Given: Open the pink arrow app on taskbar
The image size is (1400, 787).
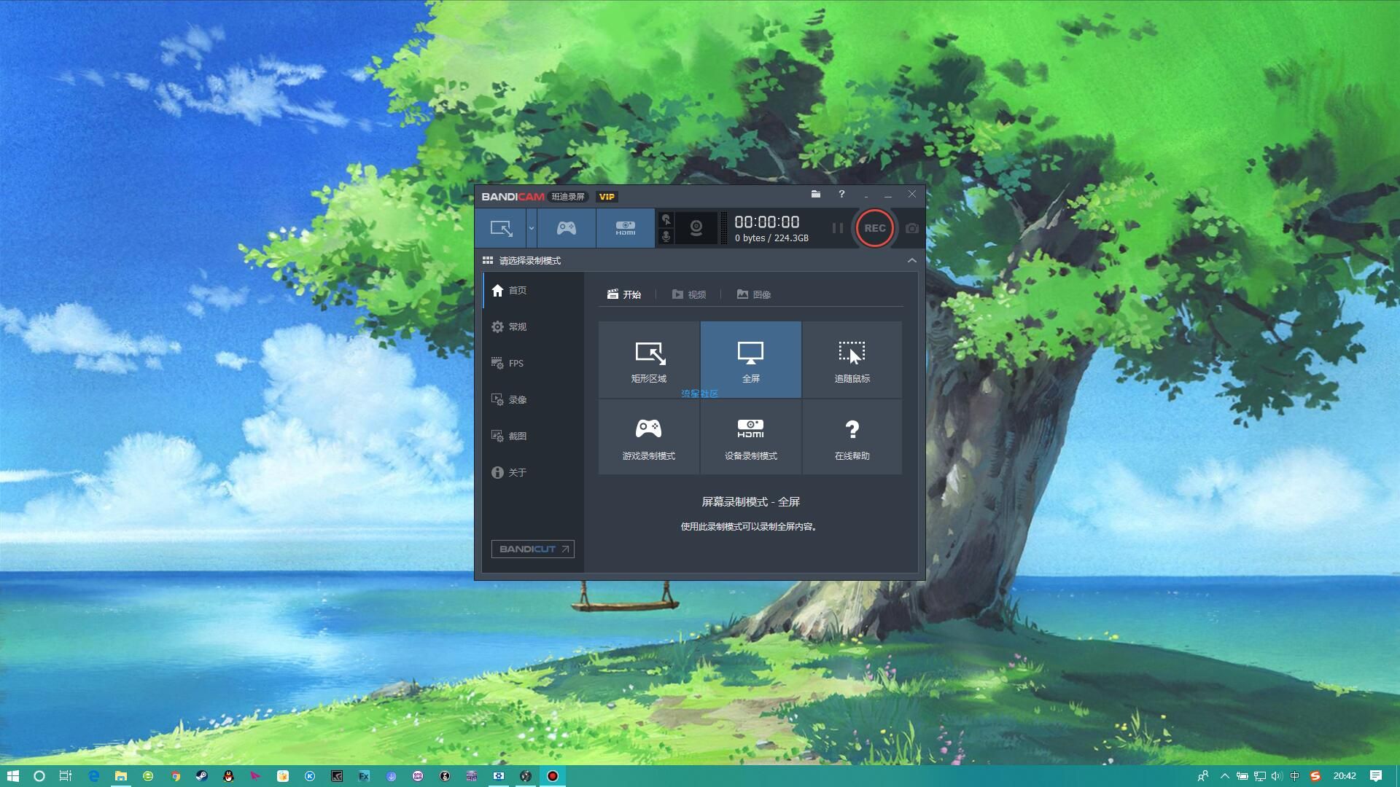Looking at the screenshot, I should 256,776.
